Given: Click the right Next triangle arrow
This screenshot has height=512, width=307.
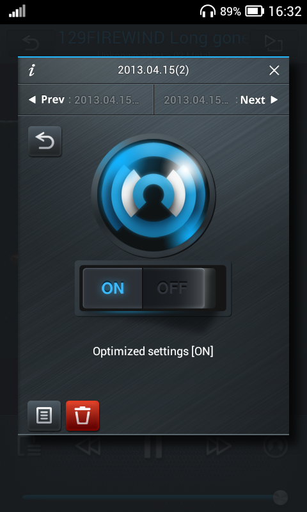Looking at the screenshot, I should (x=274, y=100).
